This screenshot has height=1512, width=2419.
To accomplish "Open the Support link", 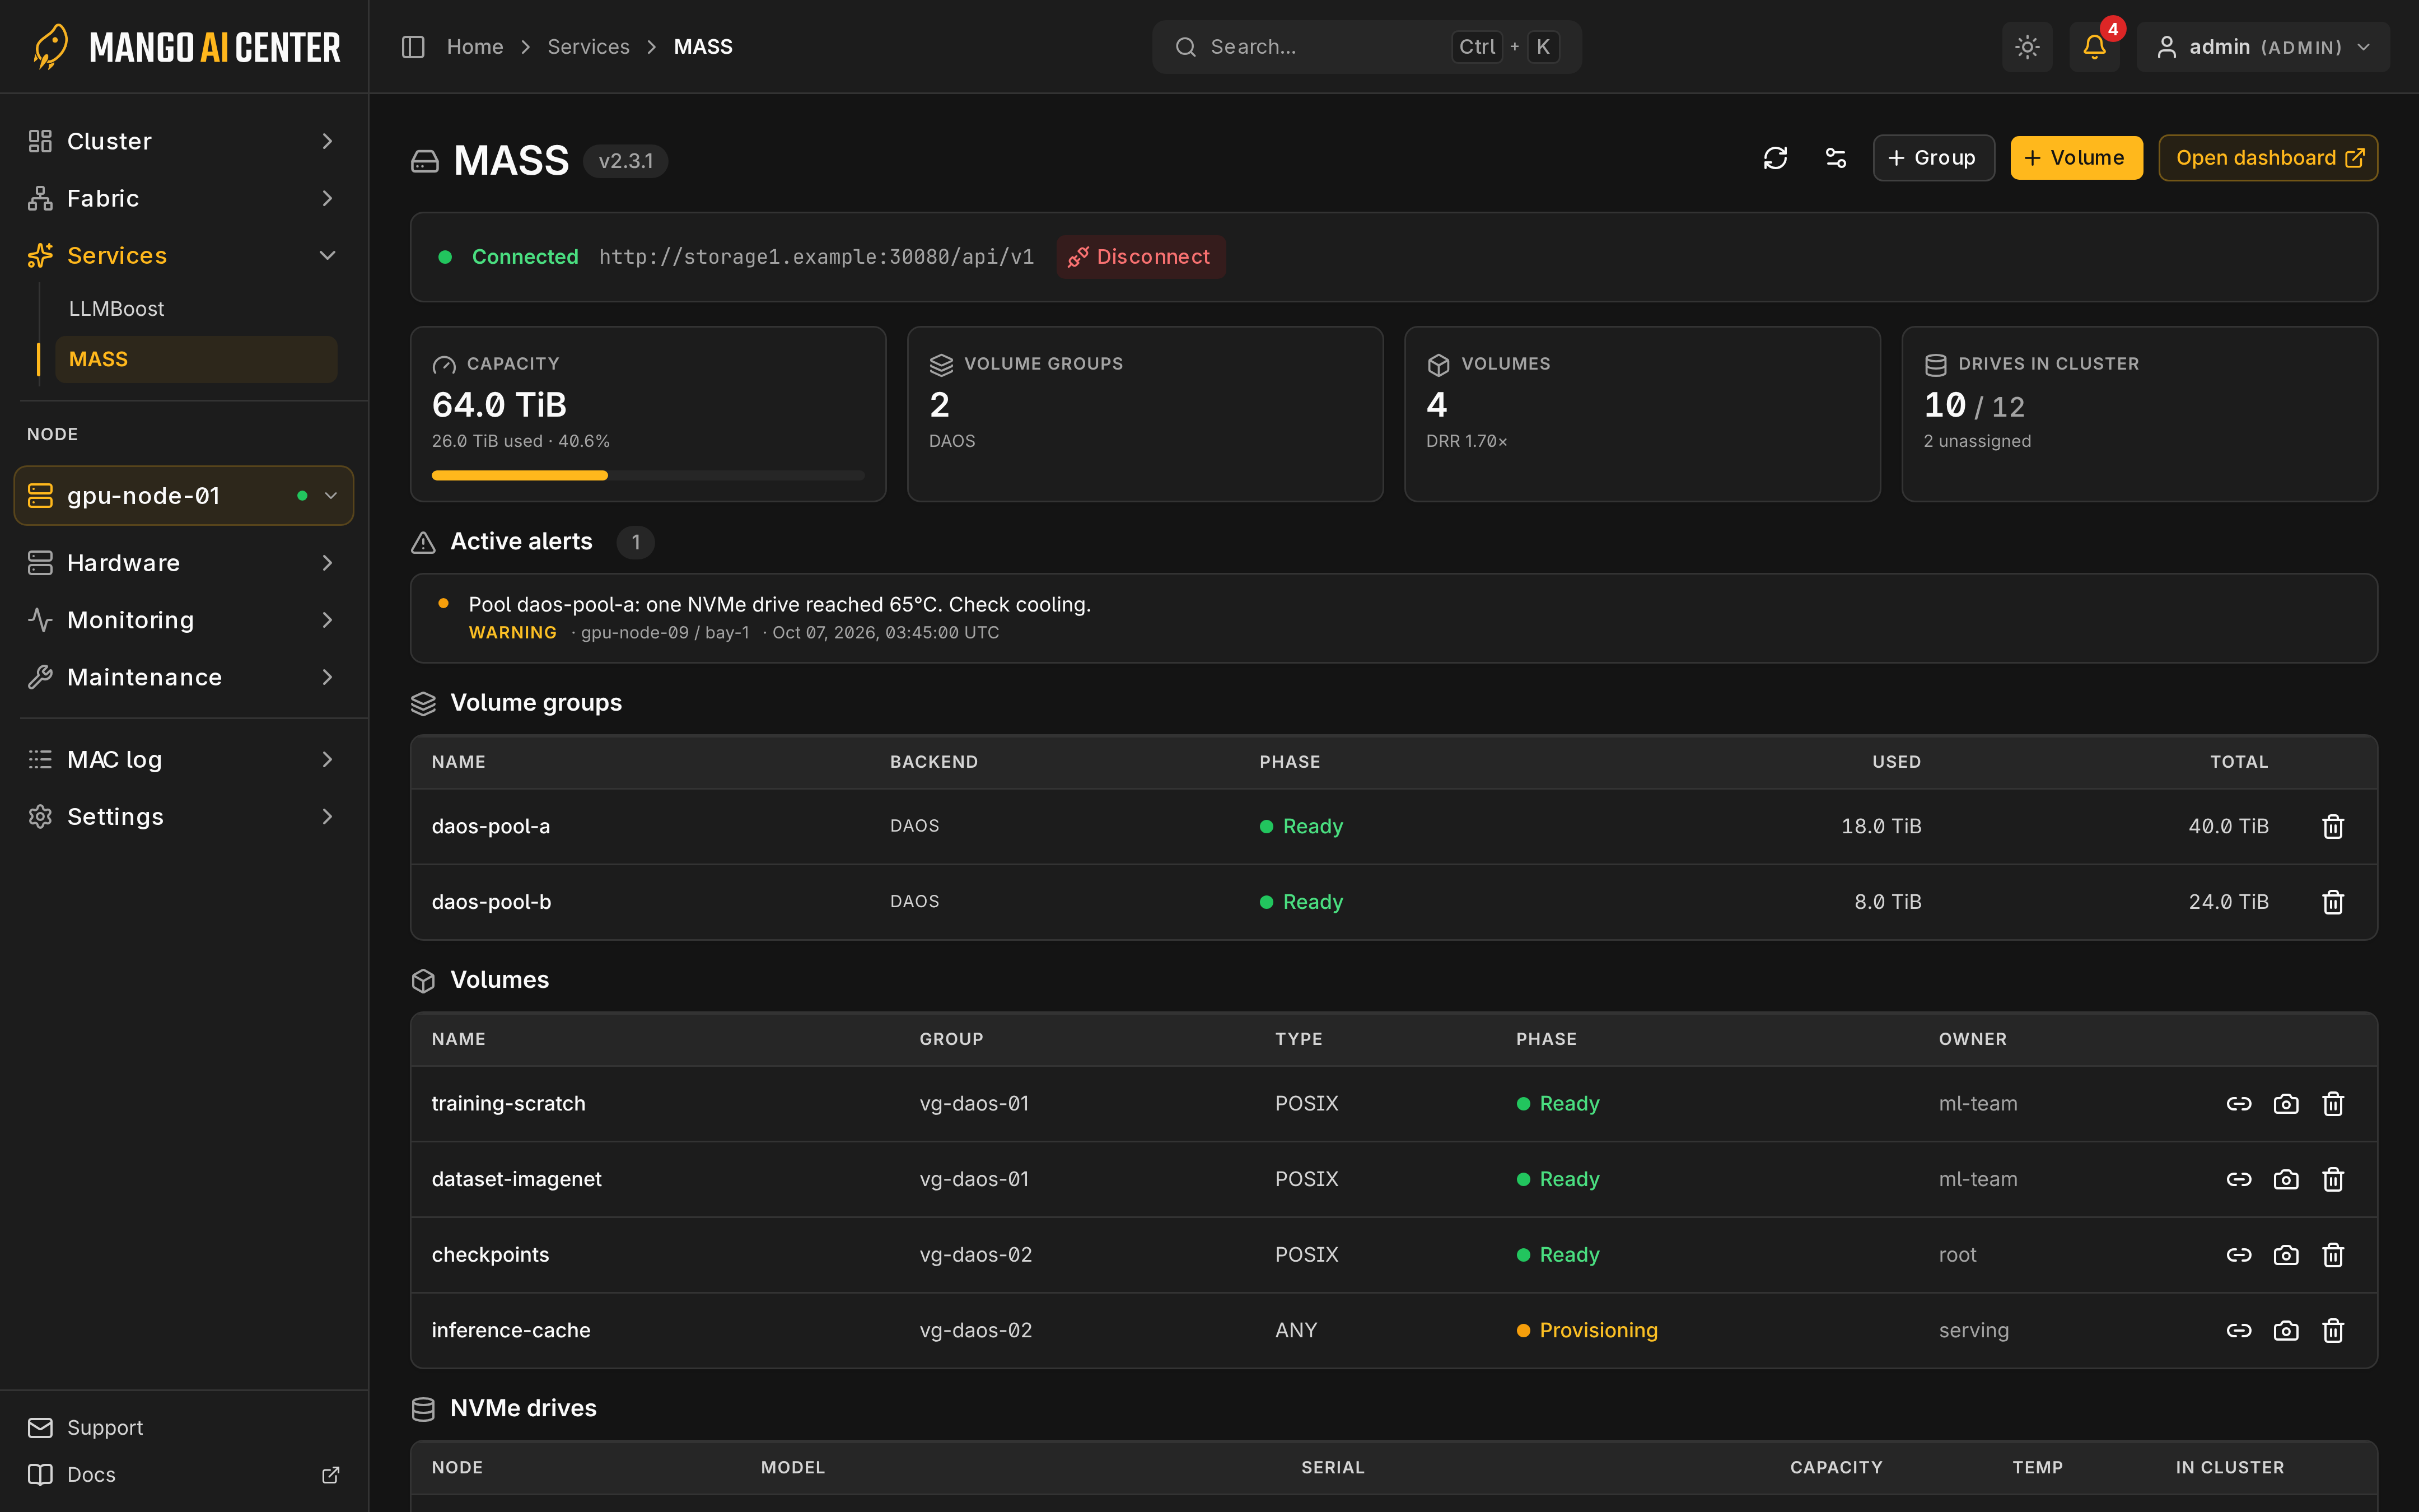I will point(184,1427).
